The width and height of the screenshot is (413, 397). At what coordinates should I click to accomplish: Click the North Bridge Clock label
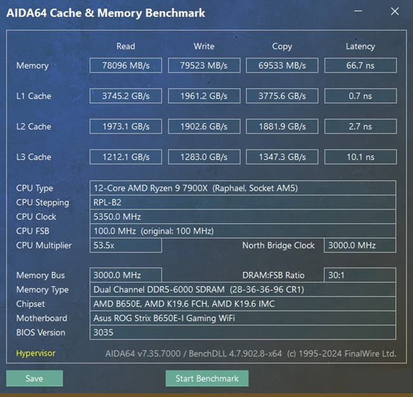coord(278,245)
